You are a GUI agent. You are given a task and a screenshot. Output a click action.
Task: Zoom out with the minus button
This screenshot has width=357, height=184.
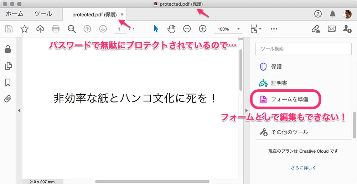coord(187,29)
